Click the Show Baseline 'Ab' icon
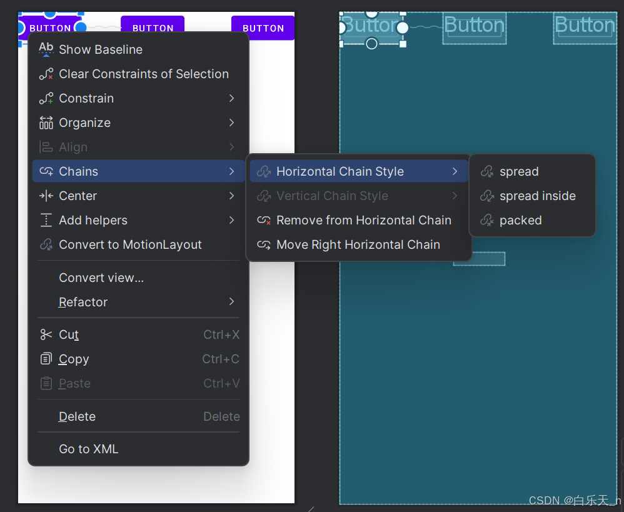The image size is (624, 512). click(46, 49)
